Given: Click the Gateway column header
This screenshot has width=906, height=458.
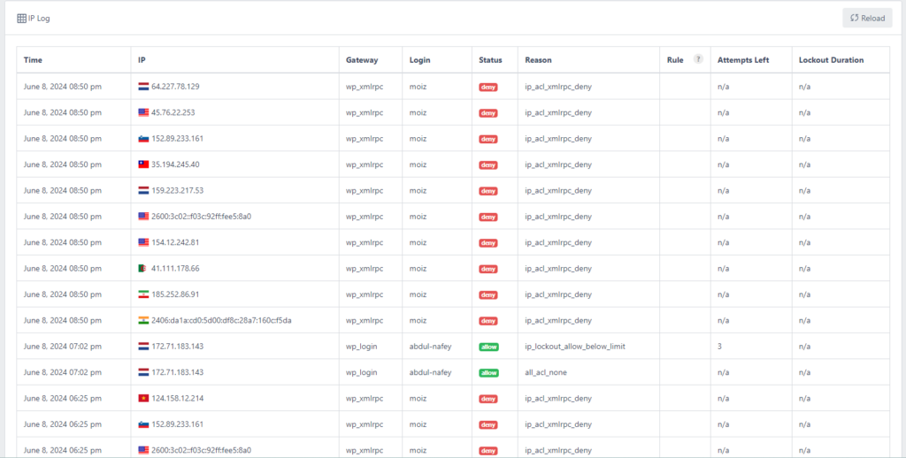Looking at the screenshot, I should pos(362,60).
